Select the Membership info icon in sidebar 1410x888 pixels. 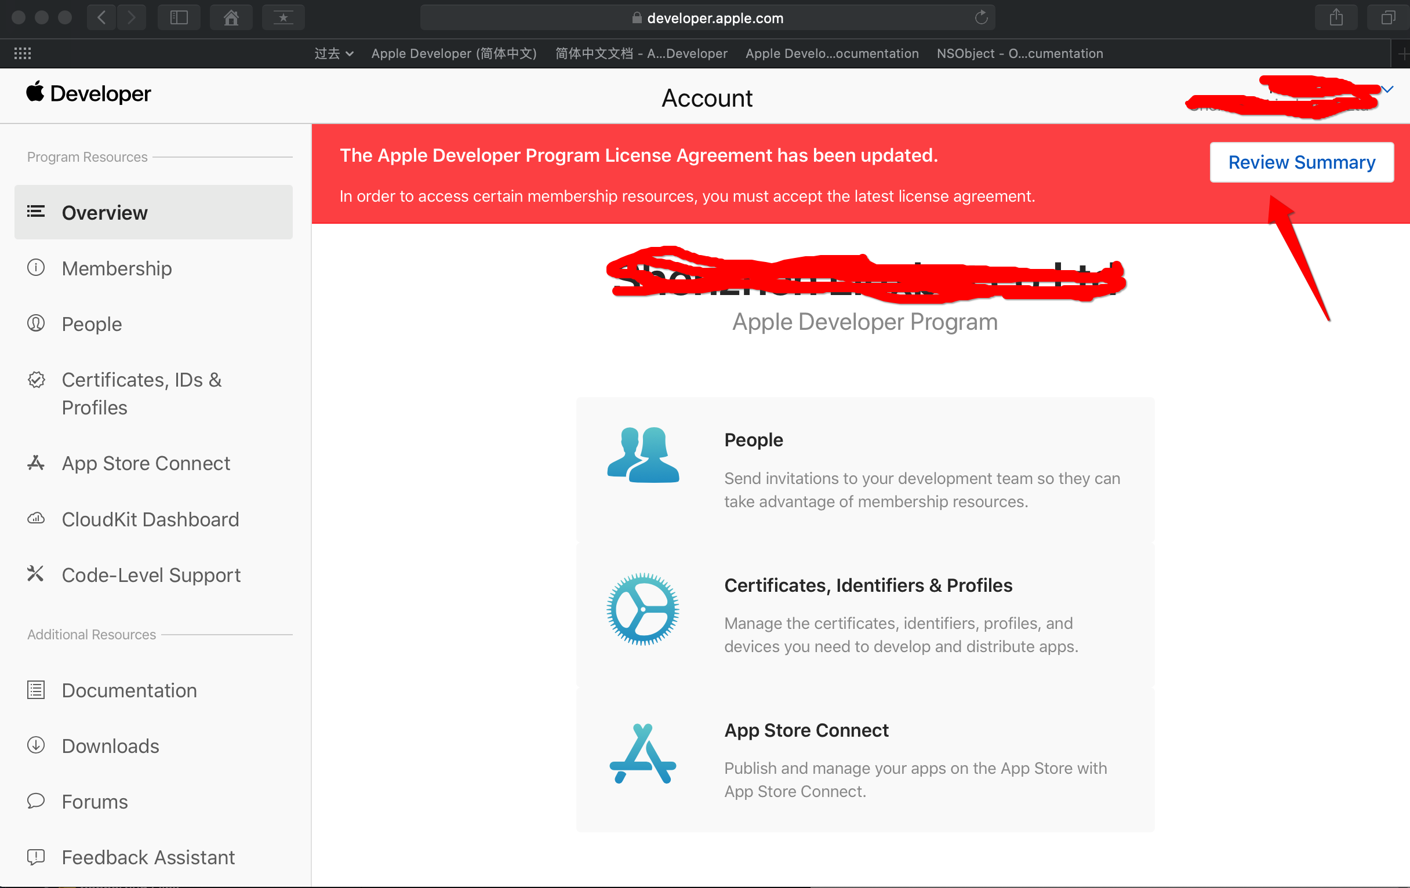pos(36,268)
